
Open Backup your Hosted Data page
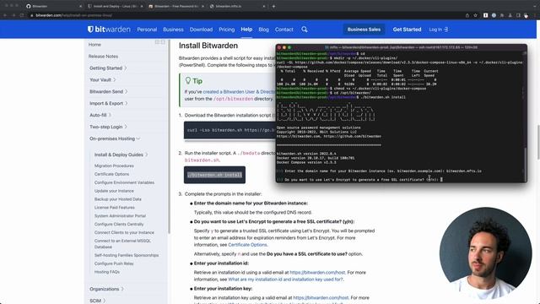118,199
